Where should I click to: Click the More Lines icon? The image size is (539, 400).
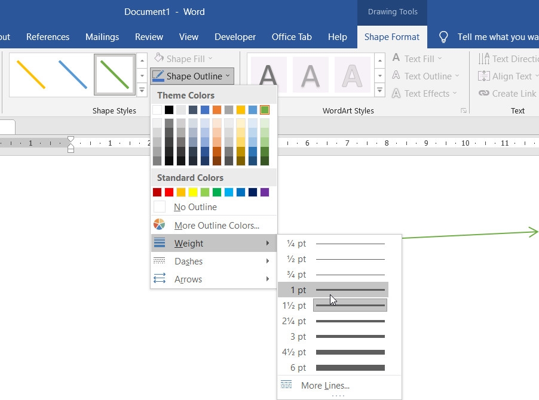click(286, 384)
